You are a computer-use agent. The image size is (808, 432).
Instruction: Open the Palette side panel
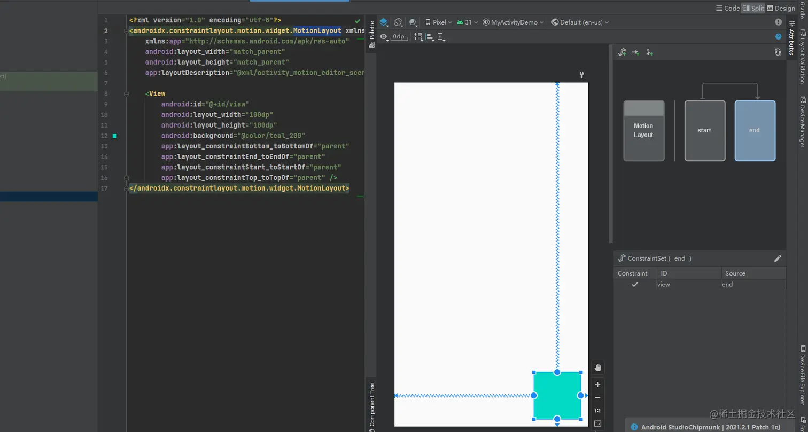(x=372, y=34)
